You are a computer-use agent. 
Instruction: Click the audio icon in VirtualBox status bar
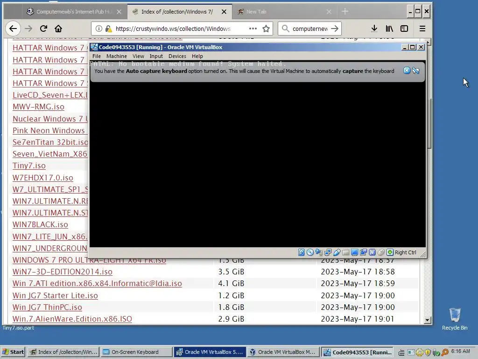click(319, 252)
